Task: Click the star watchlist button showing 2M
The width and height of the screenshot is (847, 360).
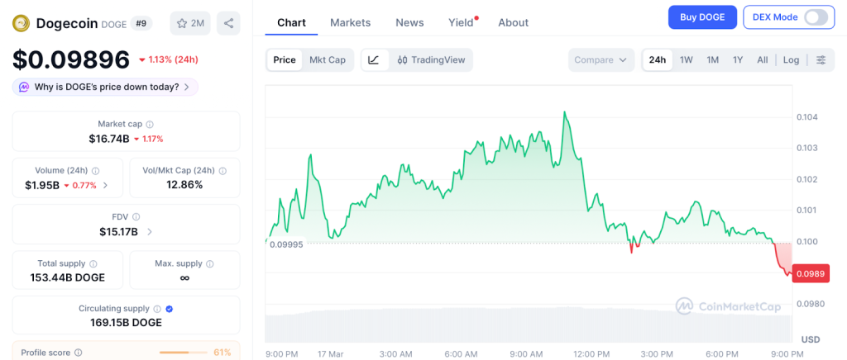Action: coord(190,23)
